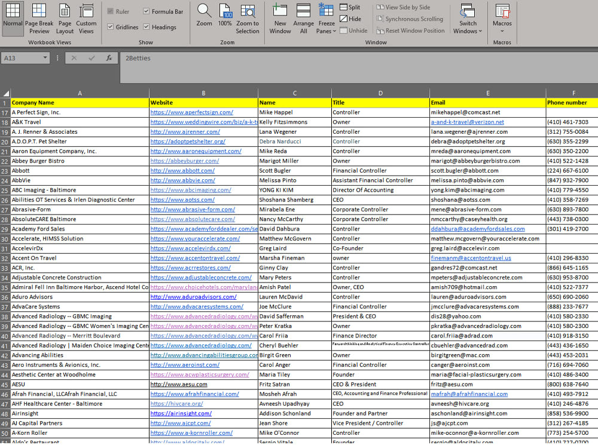Select the cell Melissa Pinto
Screen dimensions: 598x448
(294, 180)
